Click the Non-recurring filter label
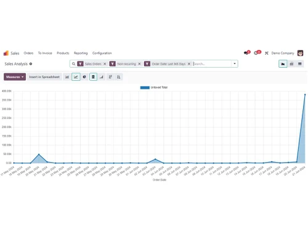This screenshot has width=308, height=231. tap(126, 64)
